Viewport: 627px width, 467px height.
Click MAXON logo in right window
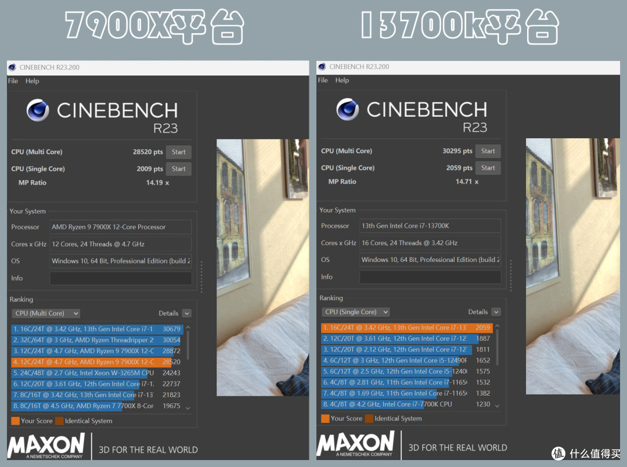pyautogui.click(x=355, y=443)
